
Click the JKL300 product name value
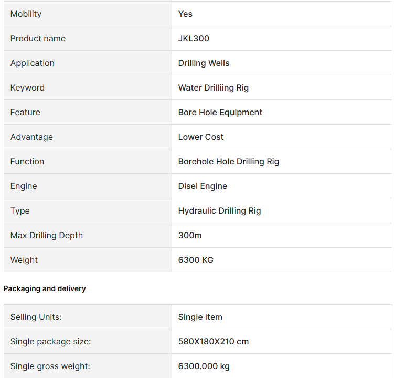(x=194, y=38)
